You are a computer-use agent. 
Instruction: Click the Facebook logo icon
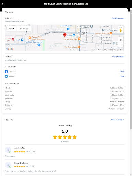(x=7, y=71)
